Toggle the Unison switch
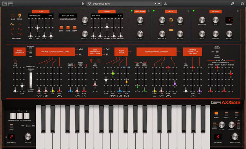Image resolution: width=246 pixels, height=149 pixels. pos(214,124)
